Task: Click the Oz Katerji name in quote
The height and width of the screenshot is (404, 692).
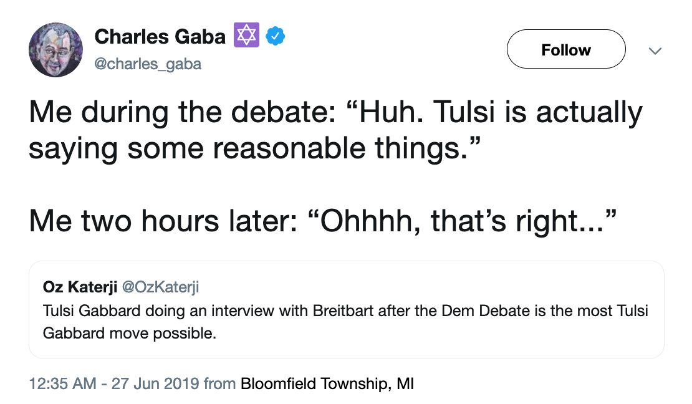Action: click(79, 287)
